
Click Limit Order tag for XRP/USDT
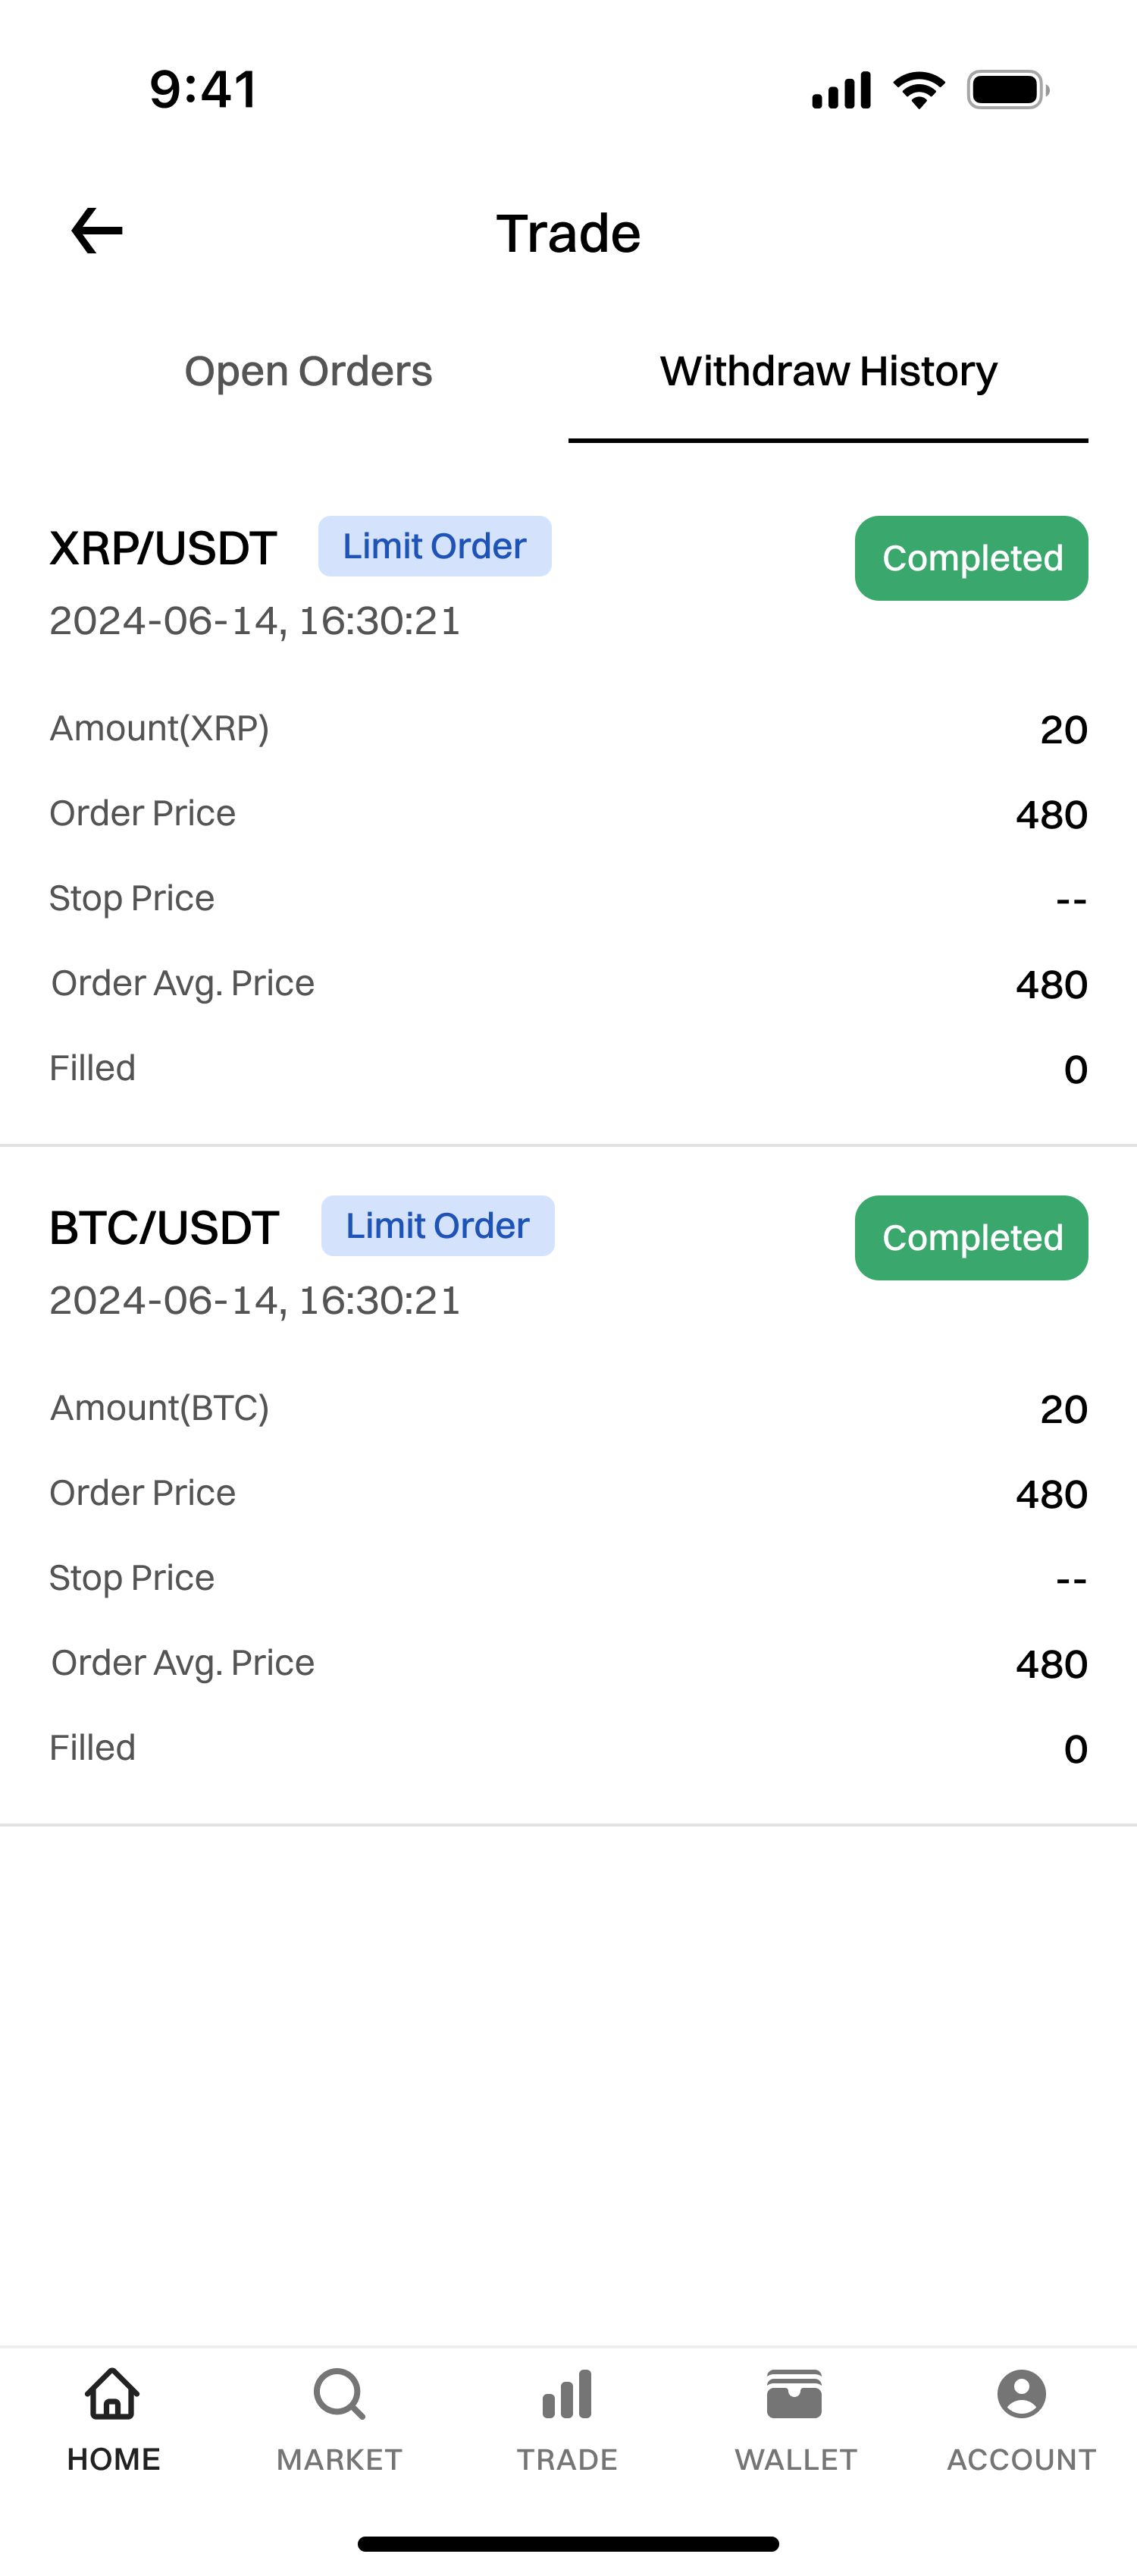click(434, 546)
